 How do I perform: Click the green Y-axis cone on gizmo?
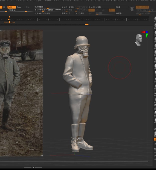(147, 35)
